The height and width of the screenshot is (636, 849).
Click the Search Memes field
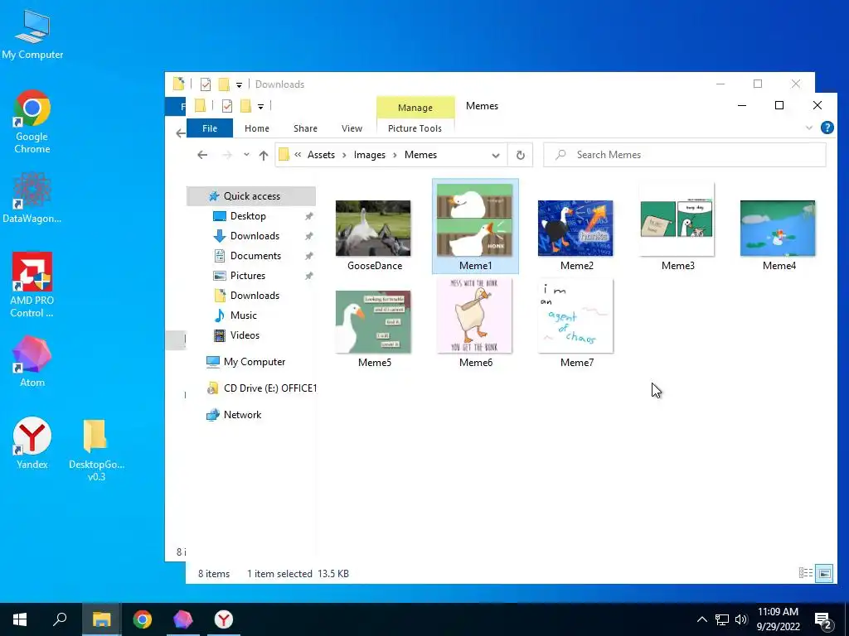point(685,155)
